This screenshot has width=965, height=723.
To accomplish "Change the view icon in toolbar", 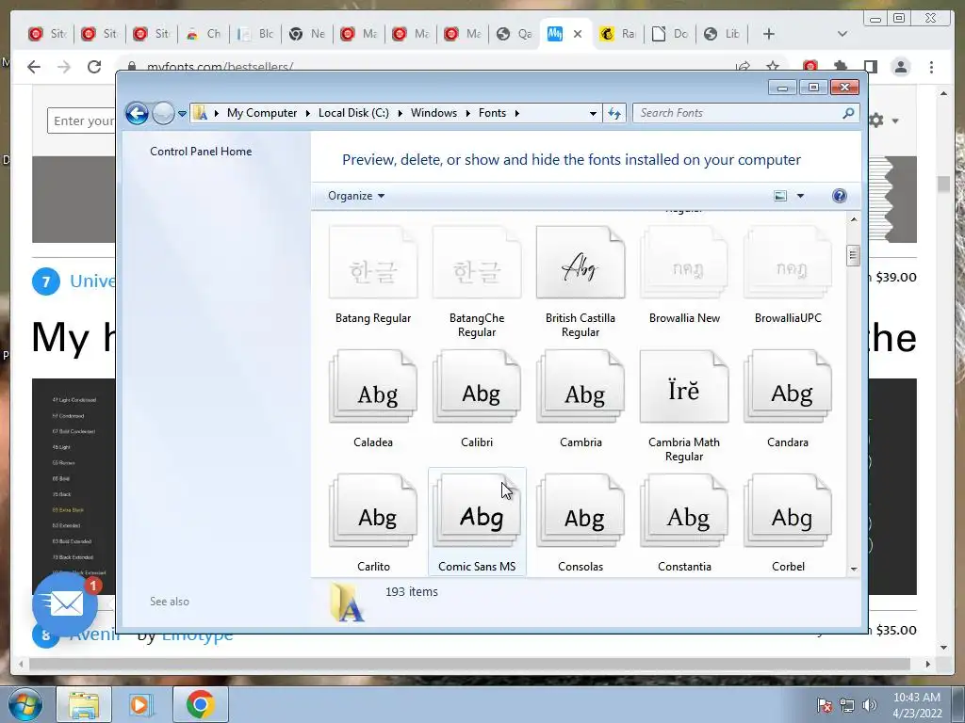I will point(779,196).
